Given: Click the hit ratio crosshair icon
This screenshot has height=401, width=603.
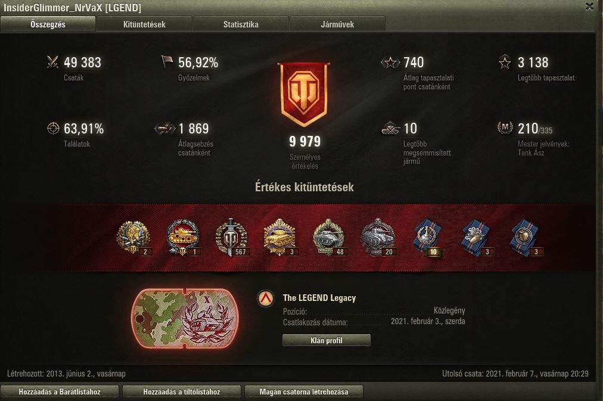Looking at the screenshot, I should click(x=53, y=129).
